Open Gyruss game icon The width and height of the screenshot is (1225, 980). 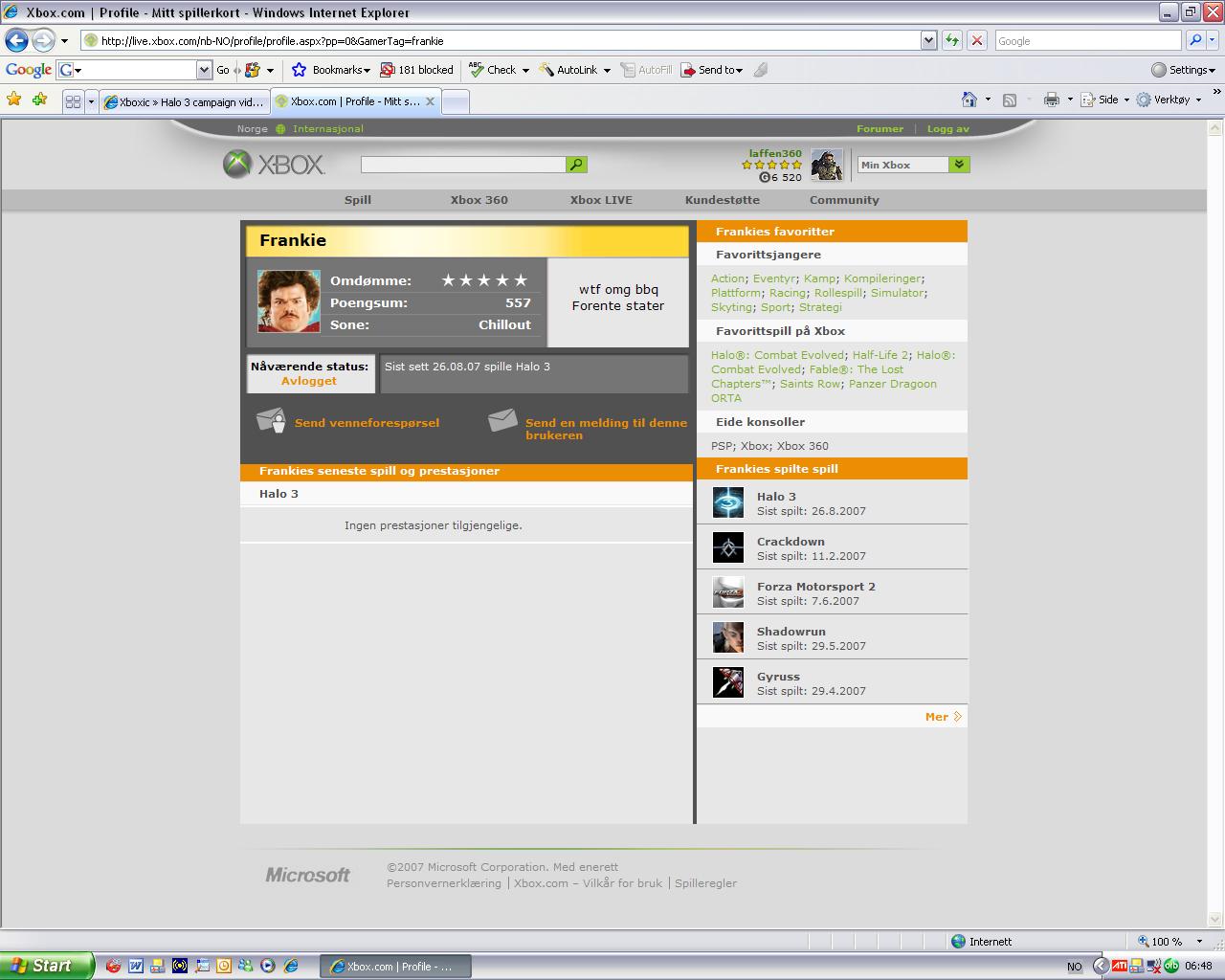728,682
